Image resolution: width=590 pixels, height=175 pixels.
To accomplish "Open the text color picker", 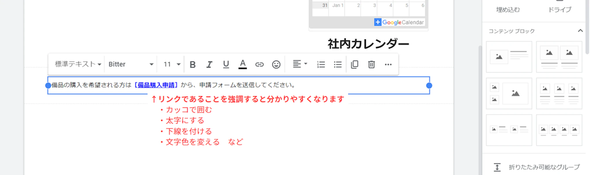I will [243, 65].
